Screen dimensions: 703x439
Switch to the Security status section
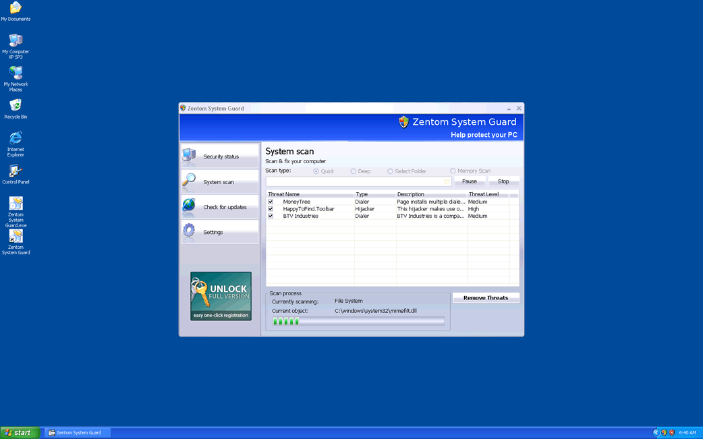pos(220,156)
